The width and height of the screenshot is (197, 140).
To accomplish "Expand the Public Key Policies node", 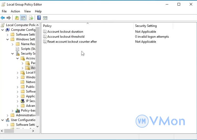I will (18, 87).
